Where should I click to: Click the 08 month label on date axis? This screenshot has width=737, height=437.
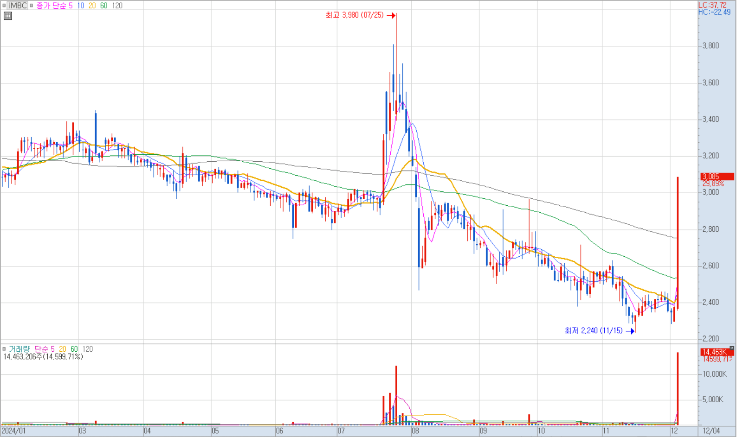coord(415,431)
